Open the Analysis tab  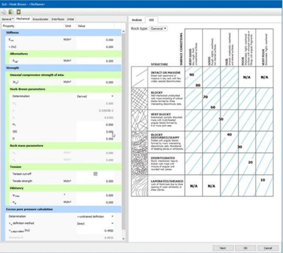[x=137, y=20]
